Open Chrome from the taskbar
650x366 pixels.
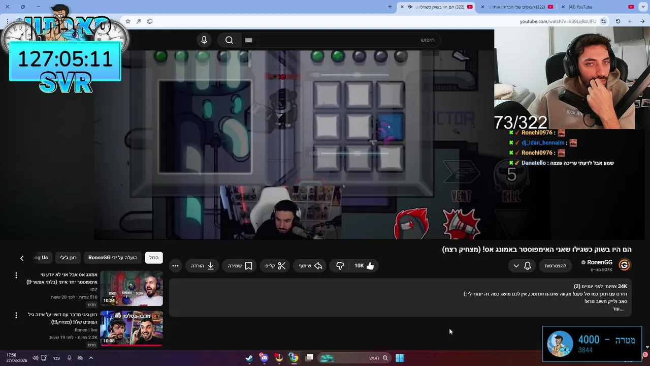(294, 358)
